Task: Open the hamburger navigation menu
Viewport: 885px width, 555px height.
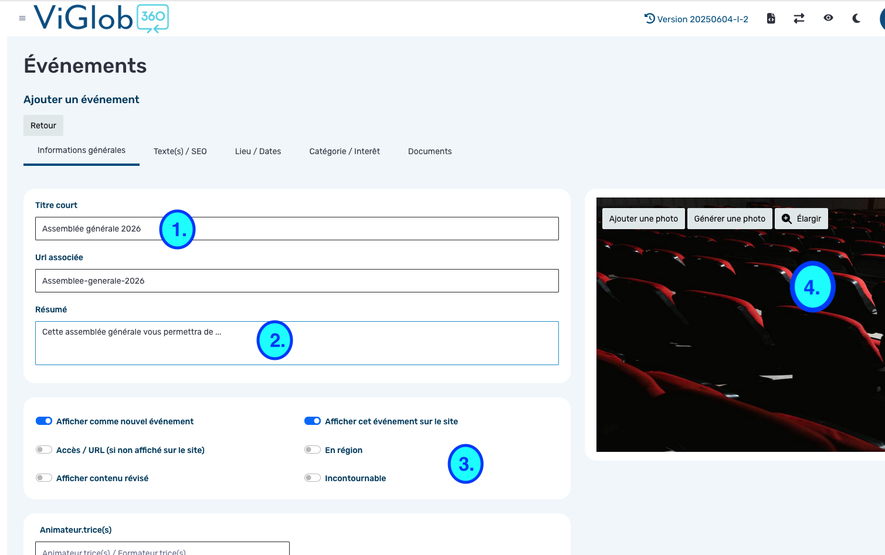Action: pos(22,18)
